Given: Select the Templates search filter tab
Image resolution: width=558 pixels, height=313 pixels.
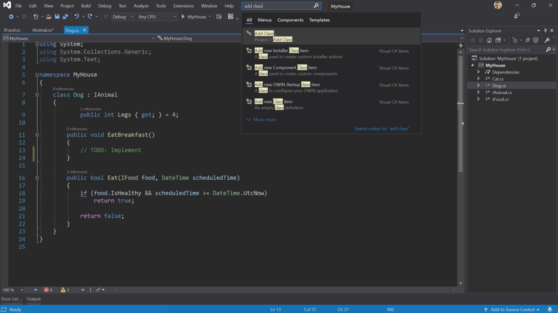Looking at the screenshot, I should [319, 20].
